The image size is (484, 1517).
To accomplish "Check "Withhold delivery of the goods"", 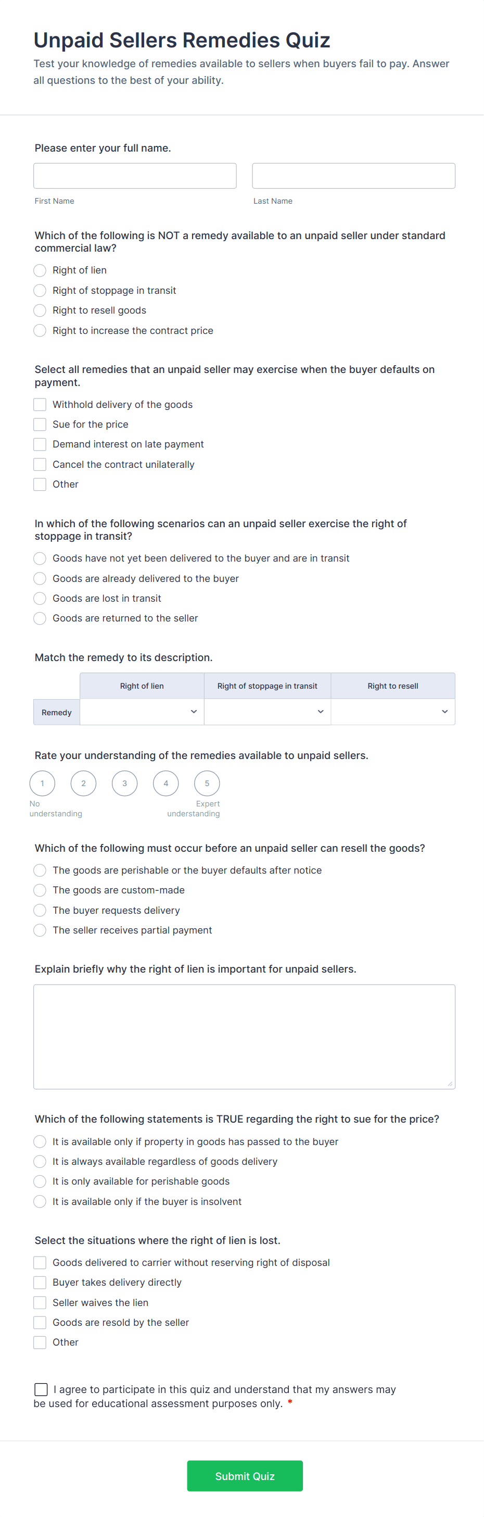I will [x=40, y=405].
